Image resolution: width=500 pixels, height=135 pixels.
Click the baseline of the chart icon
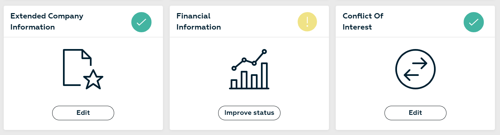click(249, 89)
